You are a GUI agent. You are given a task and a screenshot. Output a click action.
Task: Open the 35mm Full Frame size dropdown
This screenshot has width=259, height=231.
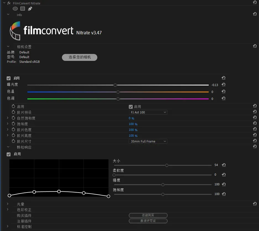pyautogui.click(x=148, y=141)
